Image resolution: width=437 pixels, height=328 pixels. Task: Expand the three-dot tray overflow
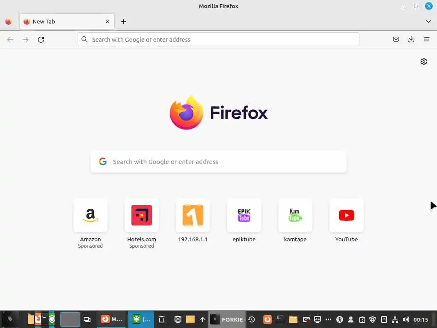[x=328, y=319]
